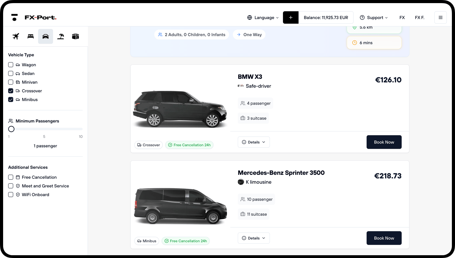Viewport: 455px width, 258px height.
Task: Uncheck the Crossover vehicle type filter
Action: pyautogui.click(x=11, y=91)
